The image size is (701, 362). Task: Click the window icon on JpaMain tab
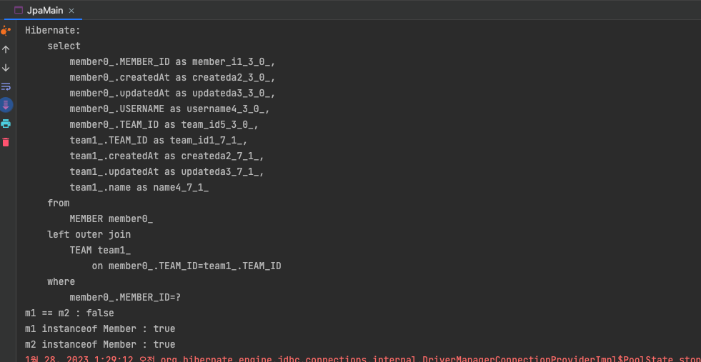(19, 10)
